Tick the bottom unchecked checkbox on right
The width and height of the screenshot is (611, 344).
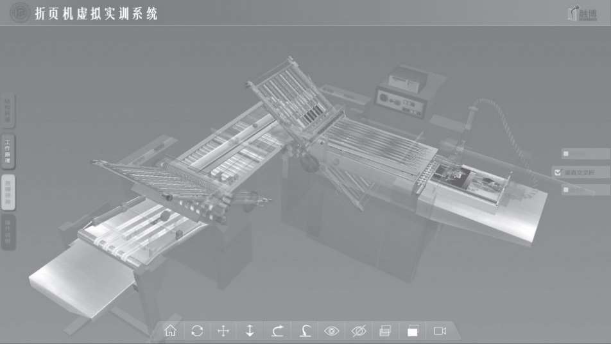pyautogui.click(x=566, y=190)
